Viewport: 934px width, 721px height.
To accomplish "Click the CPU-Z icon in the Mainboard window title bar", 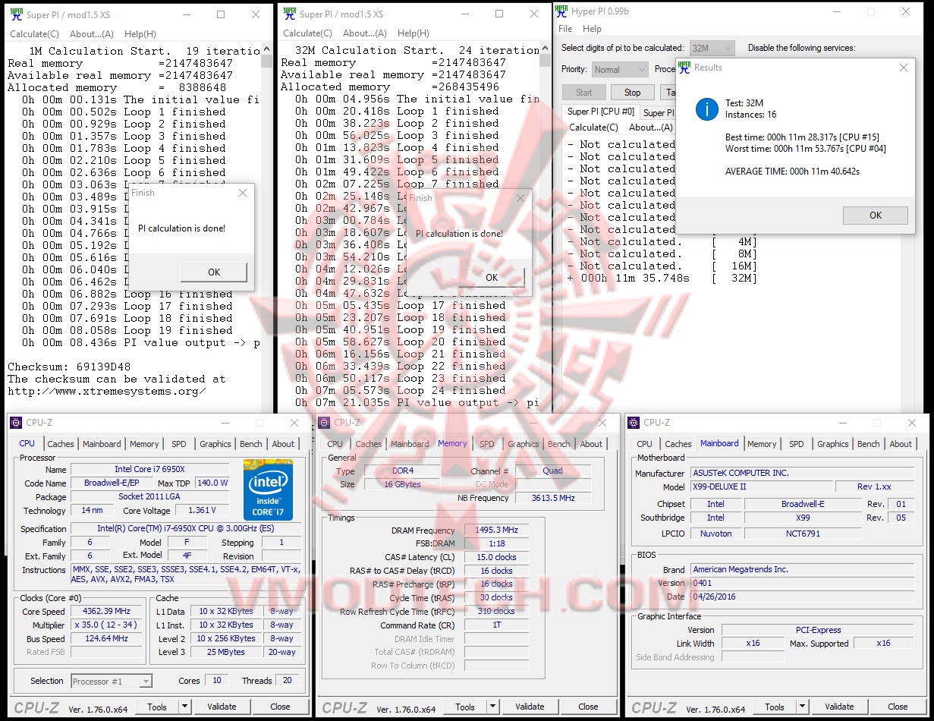I will (x=634, y=423).
